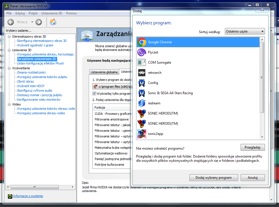The width and height of the screenshot is (279, 207).
Task: Choose Sonic & SEGA All-Stars Racing icon
Action: coord(142,93)
